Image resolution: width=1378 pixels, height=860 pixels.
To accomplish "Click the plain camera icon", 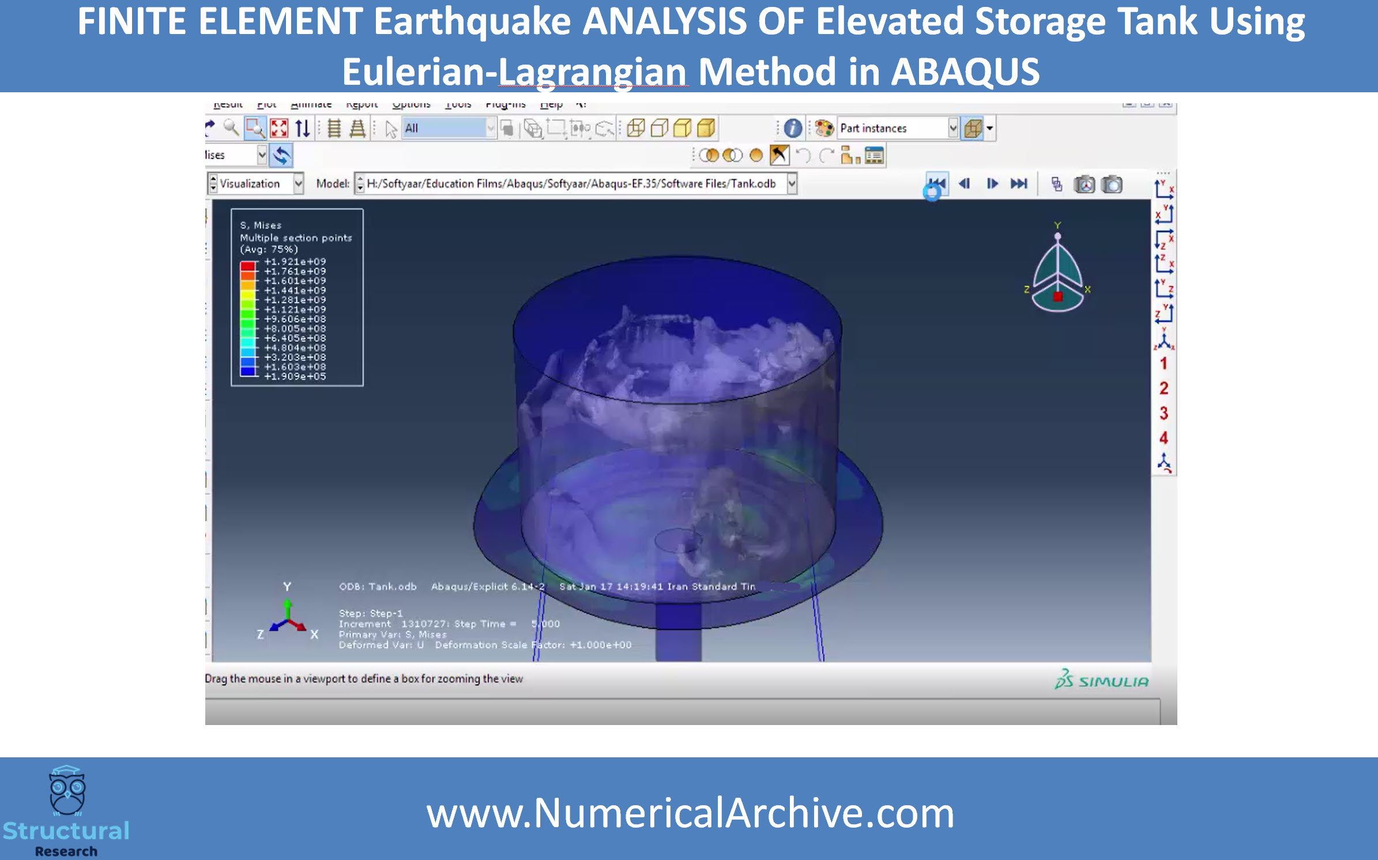I will pos(1112,185).
